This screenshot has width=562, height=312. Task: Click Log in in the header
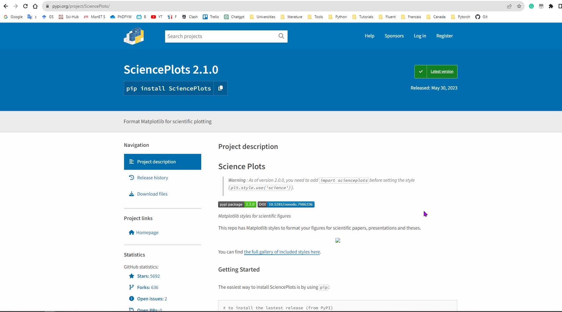[420, 36]
